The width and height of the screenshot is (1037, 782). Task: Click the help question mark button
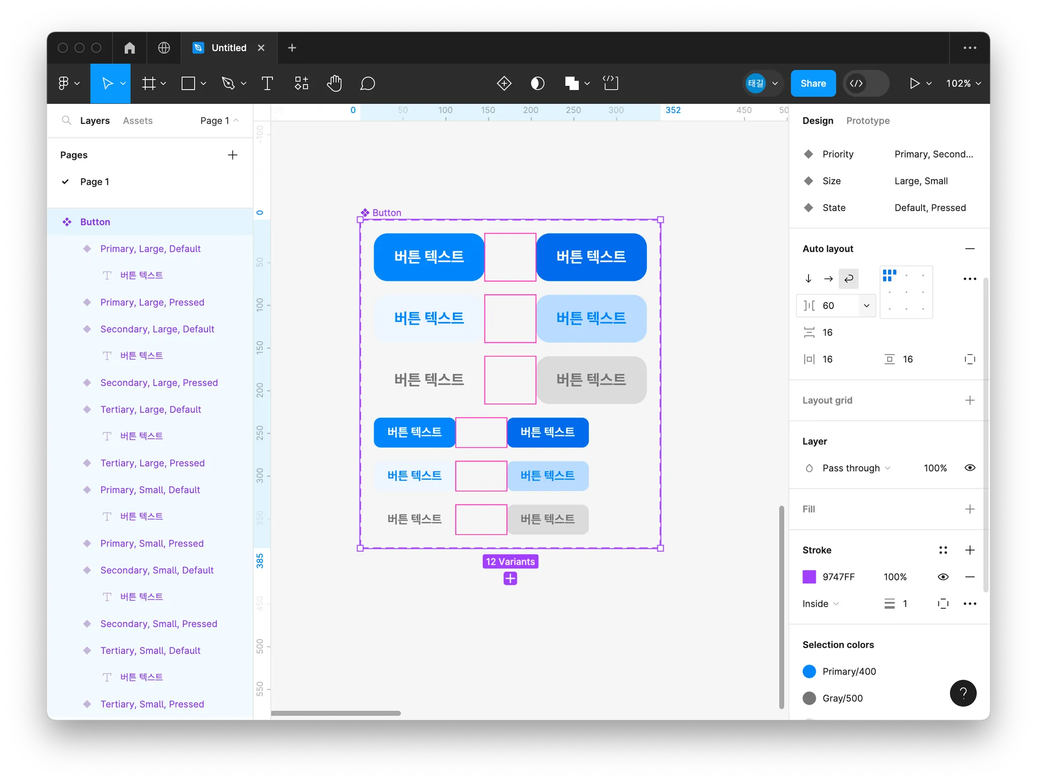(x=963, y=693)
